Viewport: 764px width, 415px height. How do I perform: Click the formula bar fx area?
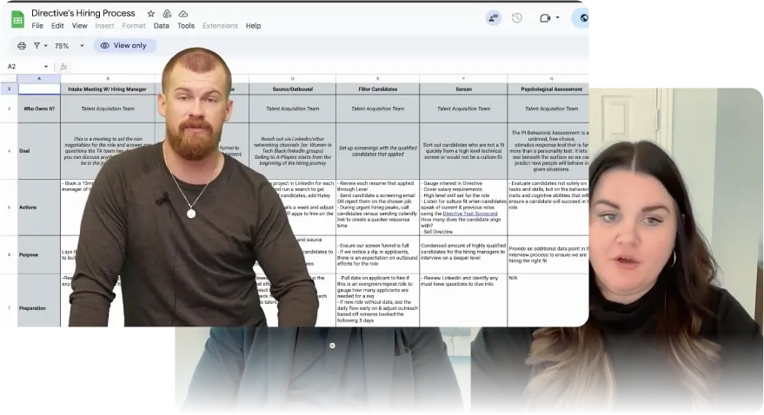(x=63, y=67)
